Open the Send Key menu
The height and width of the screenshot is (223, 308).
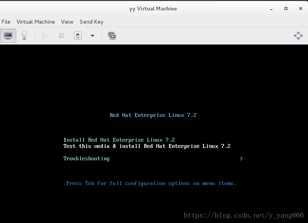pos(92,22)
